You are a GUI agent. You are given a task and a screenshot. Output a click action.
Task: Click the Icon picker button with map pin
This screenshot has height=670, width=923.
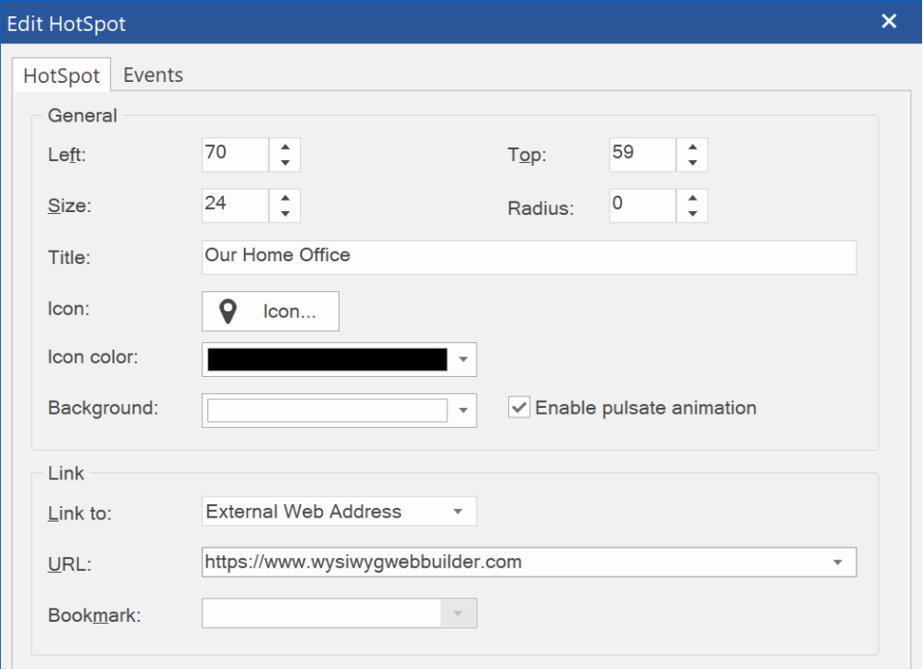270,311
